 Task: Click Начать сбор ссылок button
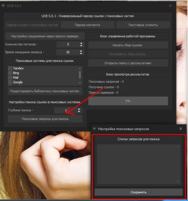pos(128,45)
